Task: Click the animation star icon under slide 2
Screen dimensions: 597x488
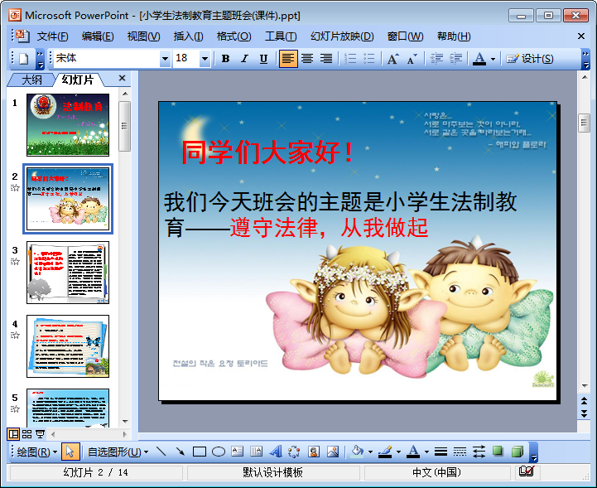Action: coord(15,187)
